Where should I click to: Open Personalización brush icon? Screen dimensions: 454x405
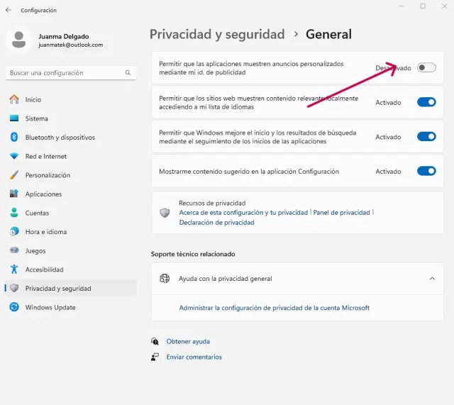click(14, 175)
